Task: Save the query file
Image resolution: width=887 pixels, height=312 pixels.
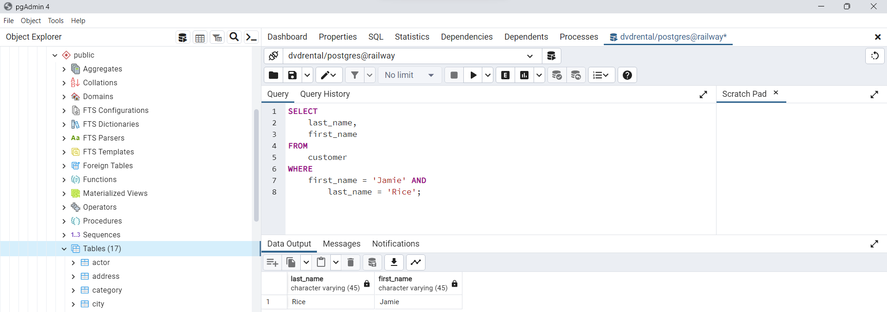Action: tap(292, 75)
